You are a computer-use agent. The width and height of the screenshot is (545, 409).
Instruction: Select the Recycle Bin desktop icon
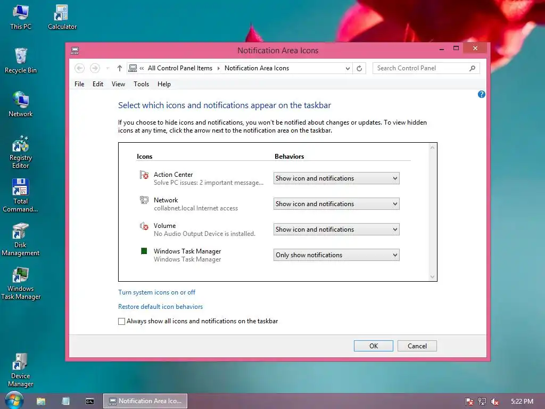click(21, 61)
